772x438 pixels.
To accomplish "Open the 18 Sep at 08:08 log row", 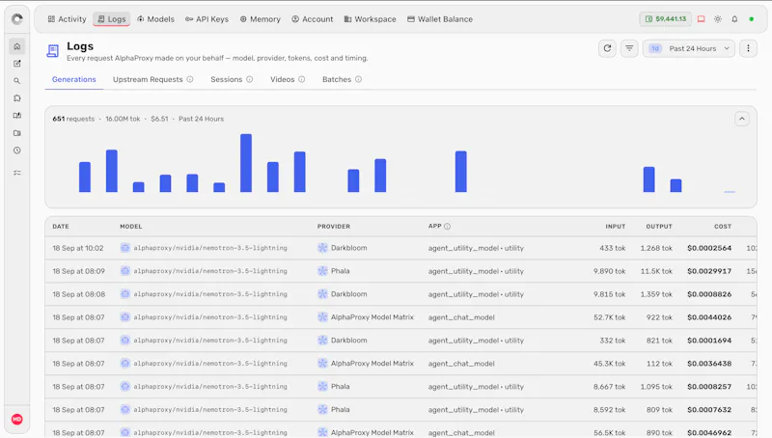I will [x=400, y=294].
